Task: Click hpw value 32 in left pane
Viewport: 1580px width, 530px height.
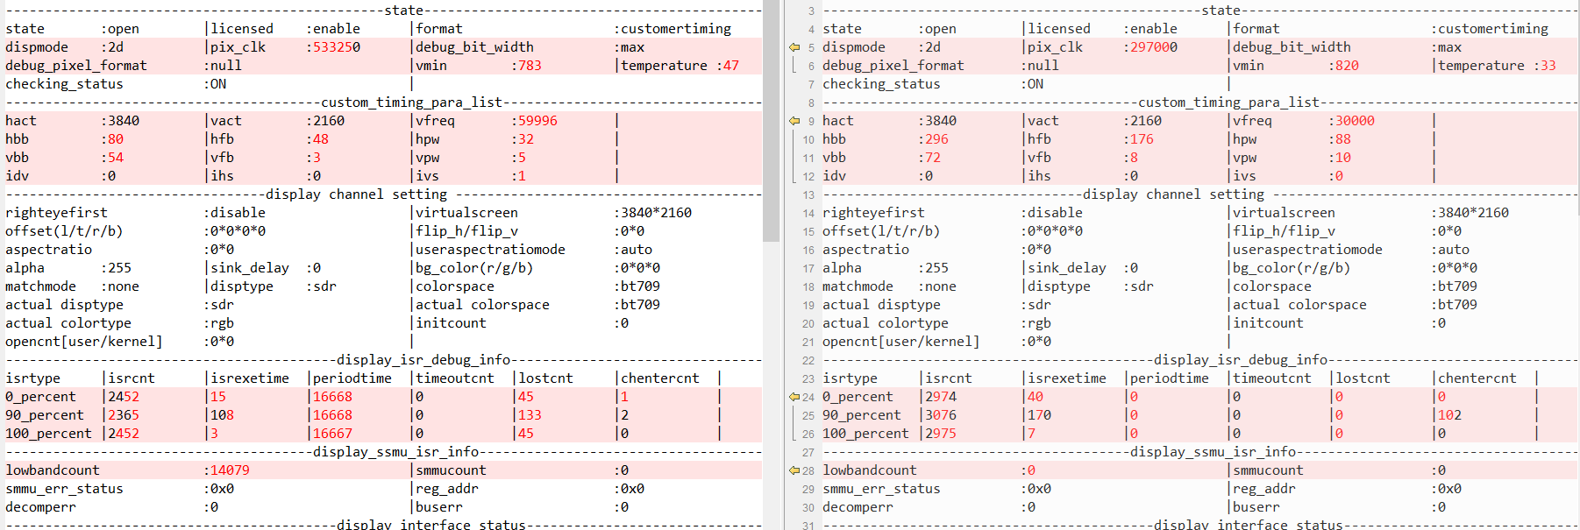Action: (526, 139)
